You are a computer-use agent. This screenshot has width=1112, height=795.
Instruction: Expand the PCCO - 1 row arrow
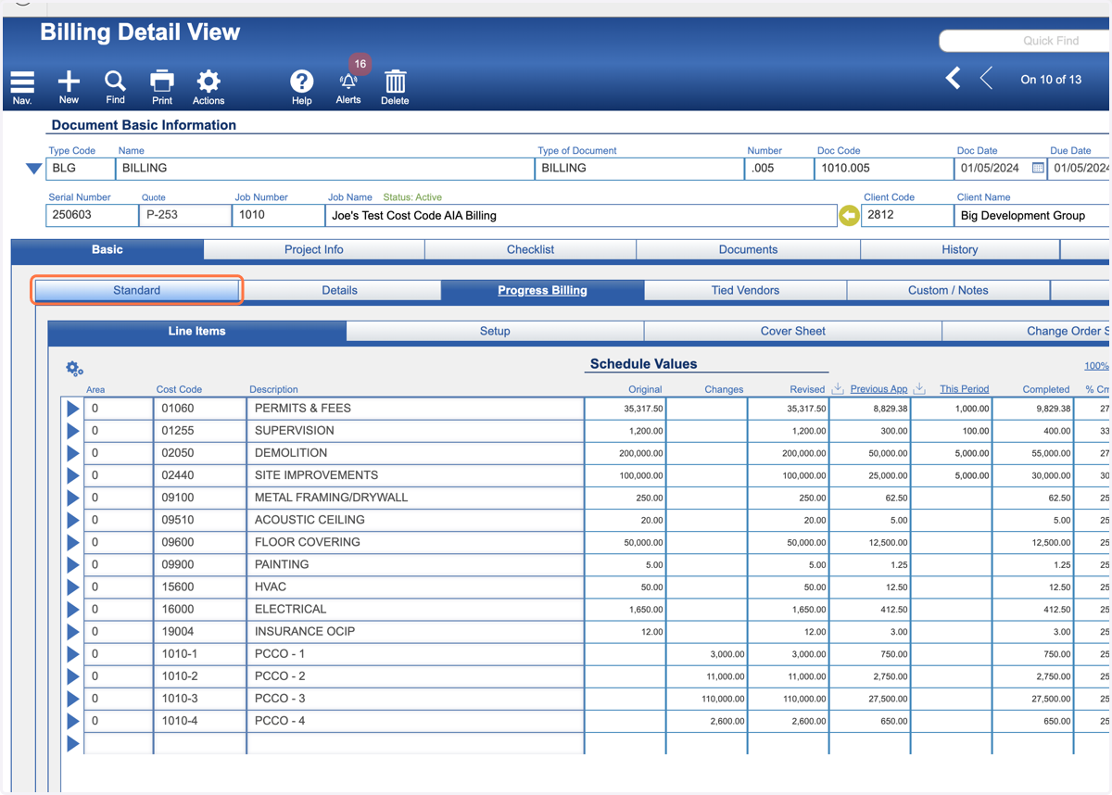[73, 654]
